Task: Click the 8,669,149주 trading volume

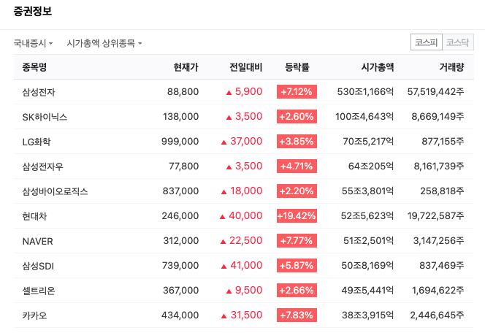Action: click(x=438, y=117)
